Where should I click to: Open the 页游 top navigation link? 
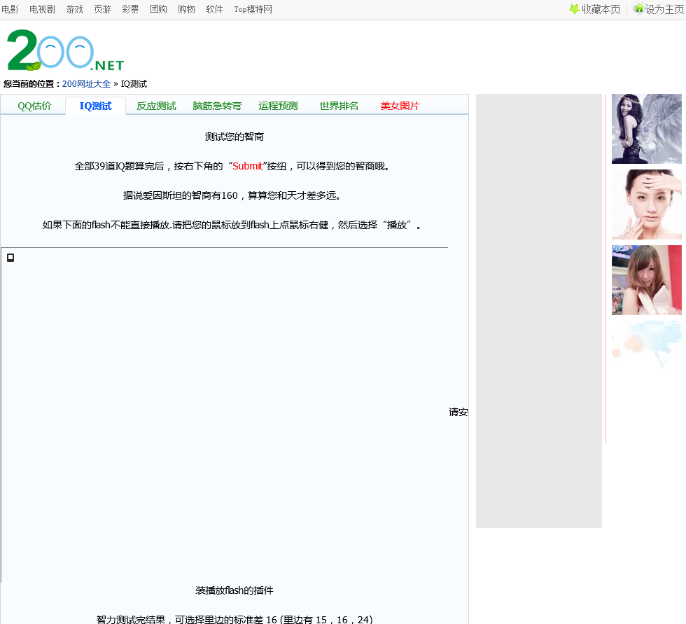[x=102, y=9]
